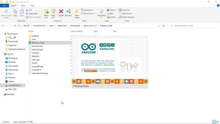This screenshot has width=220, height=124.
Task: Open the Delete options dropdown arrow
Action: point(61,18)
